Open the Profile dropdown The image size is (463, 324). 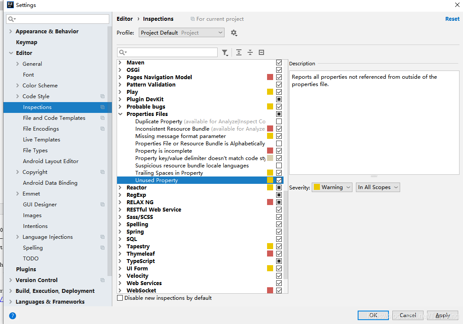(182, 33)
